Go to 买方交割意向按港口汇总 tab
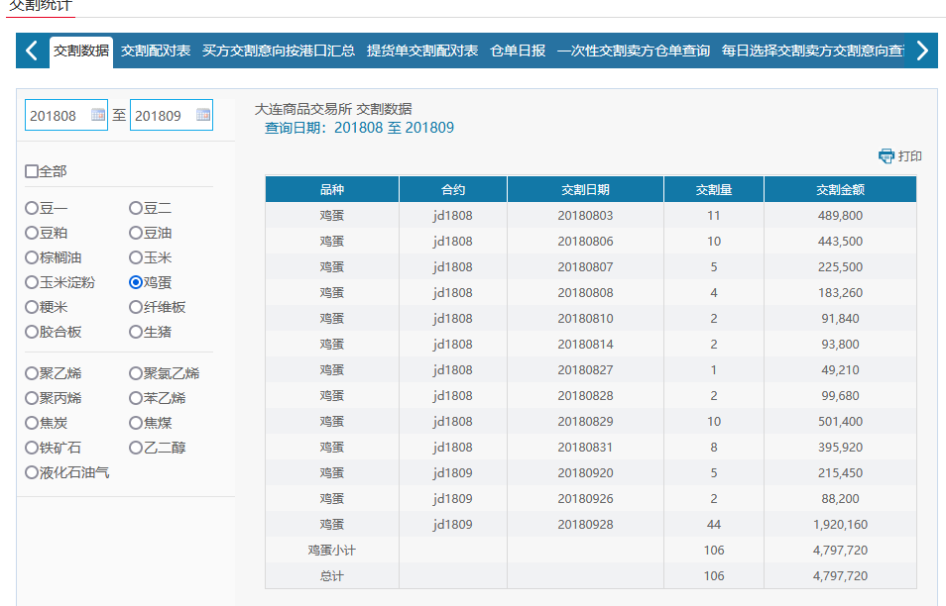946x606 pixels. point(279,50)
